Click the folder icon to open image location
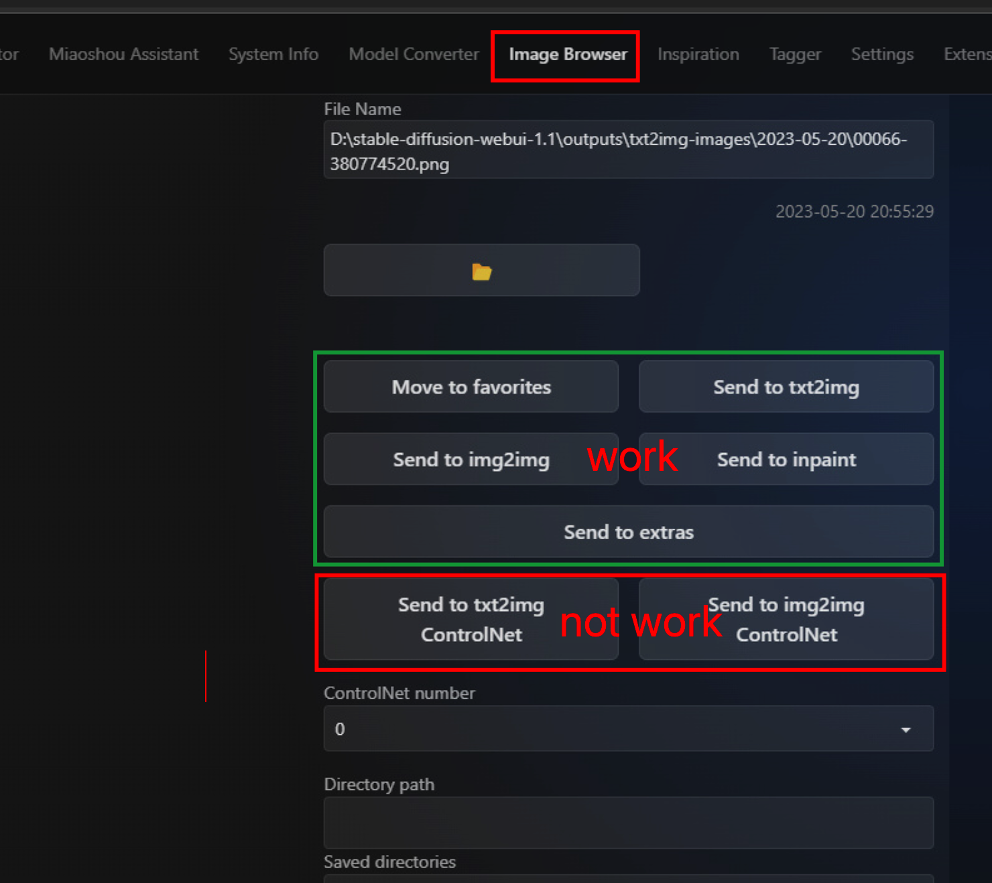 [481, 271]
